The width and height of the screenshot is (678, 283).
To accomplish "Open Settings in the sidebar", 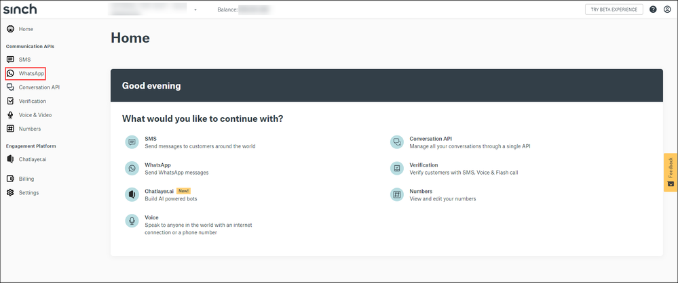I will [29, 192].
